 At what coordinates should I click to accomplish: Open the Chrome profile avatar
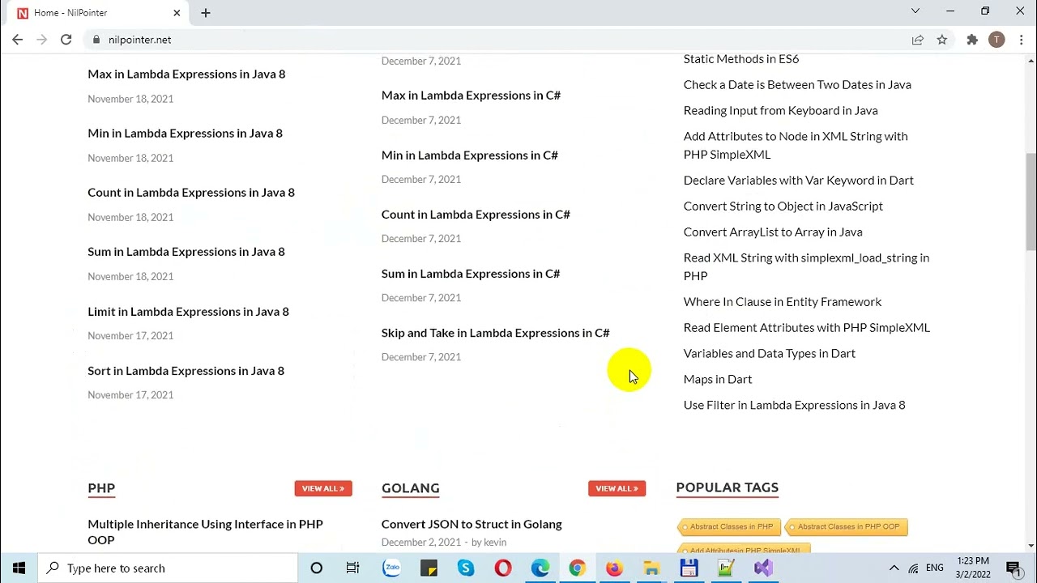pos(996,40)
